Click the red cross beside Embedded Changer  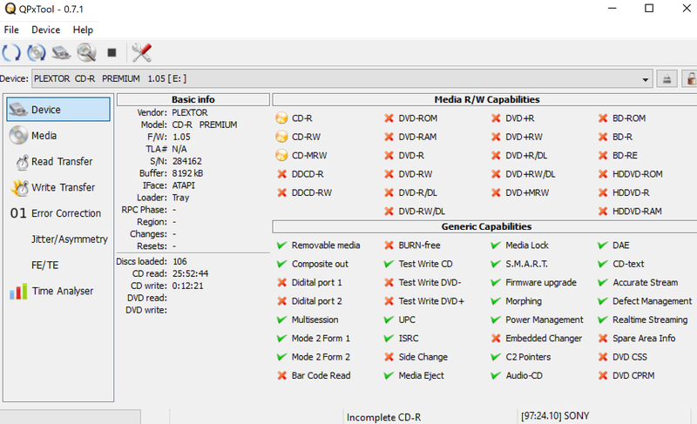tap(496, 339)
